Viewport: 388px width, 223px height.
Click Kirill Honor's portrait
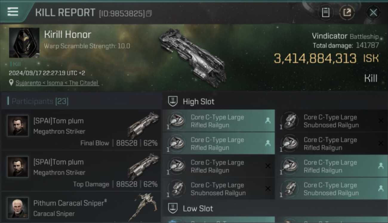tap(24, 43)
